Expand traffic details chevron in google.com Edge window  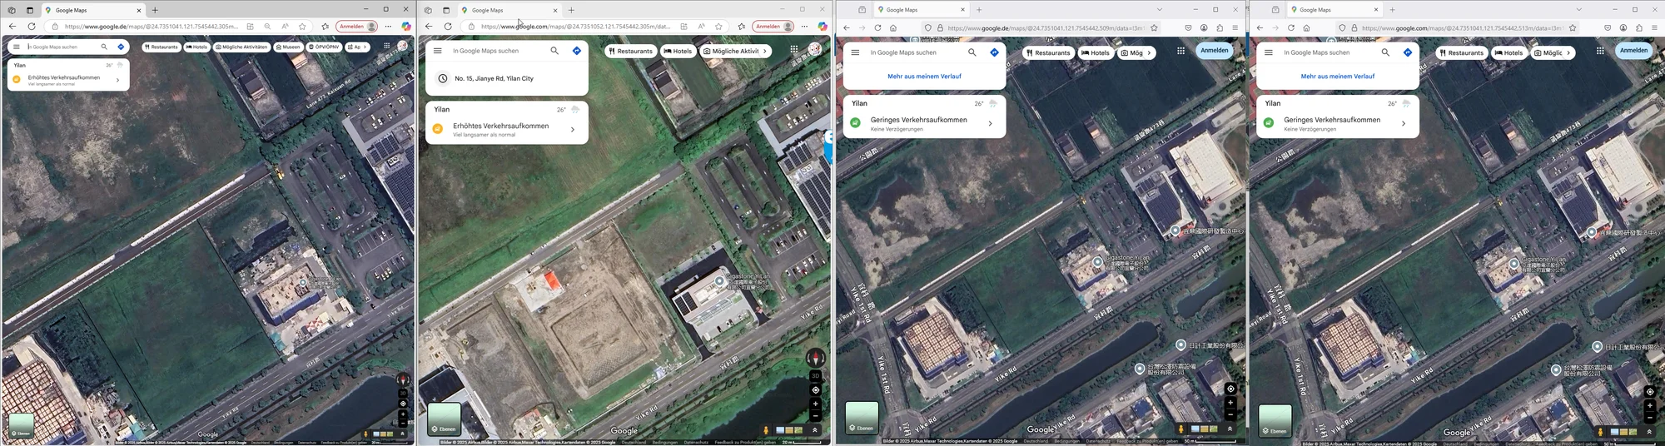[x=573, y=130]
